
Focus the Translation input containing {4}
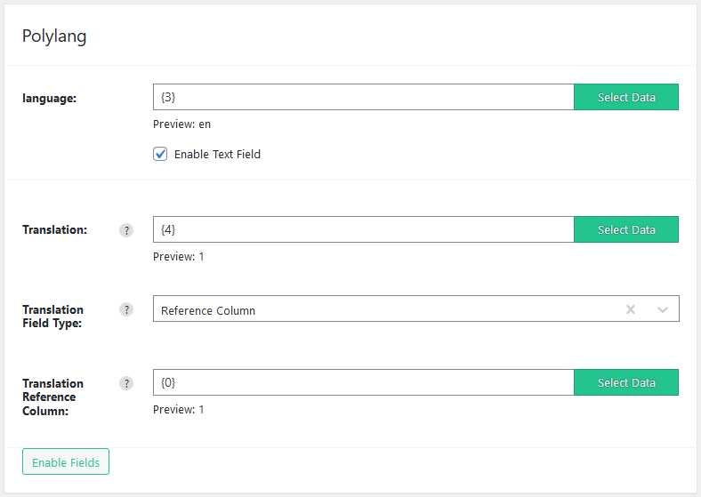[x=364, y=229]
